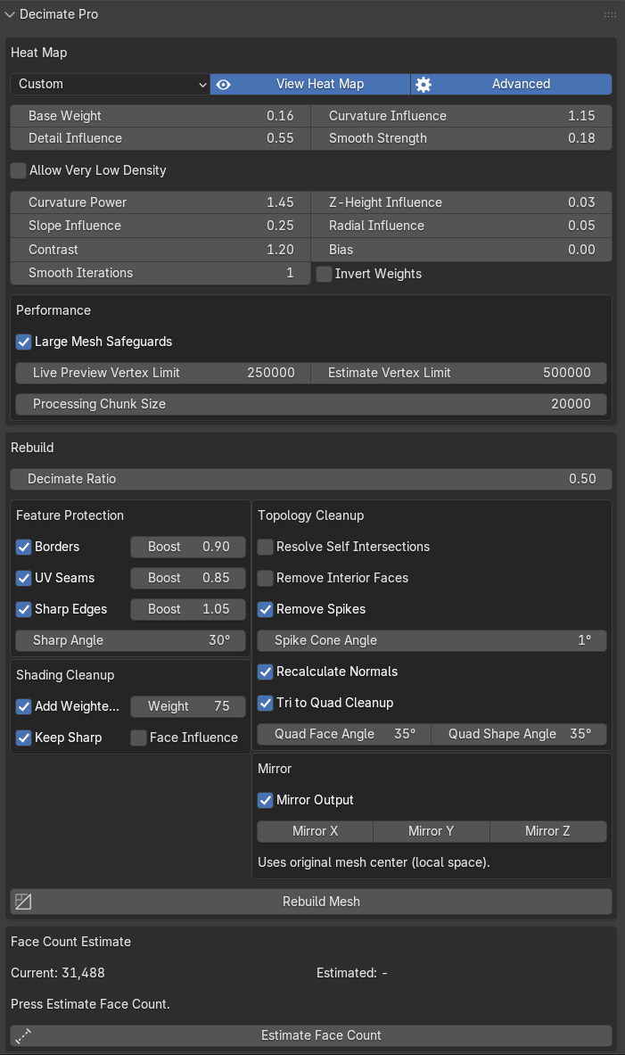This screenshot has width=625, height=1055.
Task: Click the Smooth Strength field
Action: tap(462, 138)
